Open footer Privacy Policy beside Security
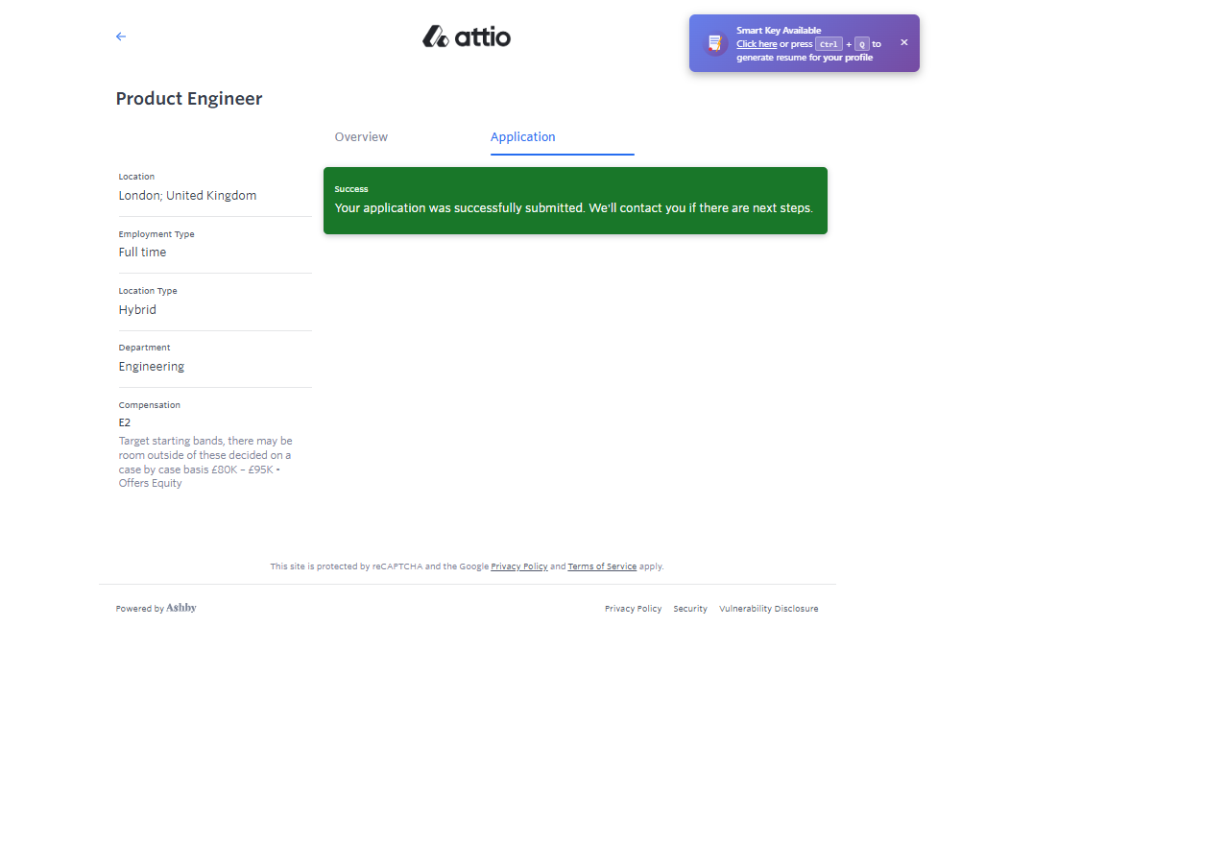Image resolution: width=1226 pixels, height=843 pixels. click(633, 609)
